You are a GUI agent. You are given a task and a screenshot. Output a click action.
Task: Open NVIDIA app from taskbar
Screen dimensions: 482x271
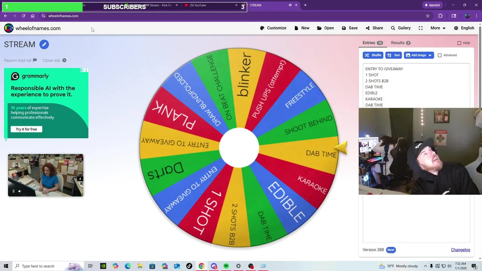pos(103,266)
